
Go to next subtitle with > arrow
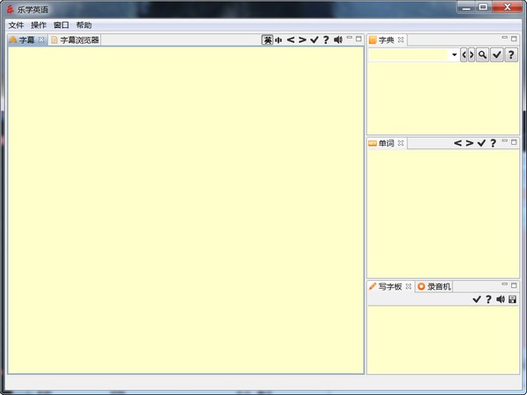302,39
